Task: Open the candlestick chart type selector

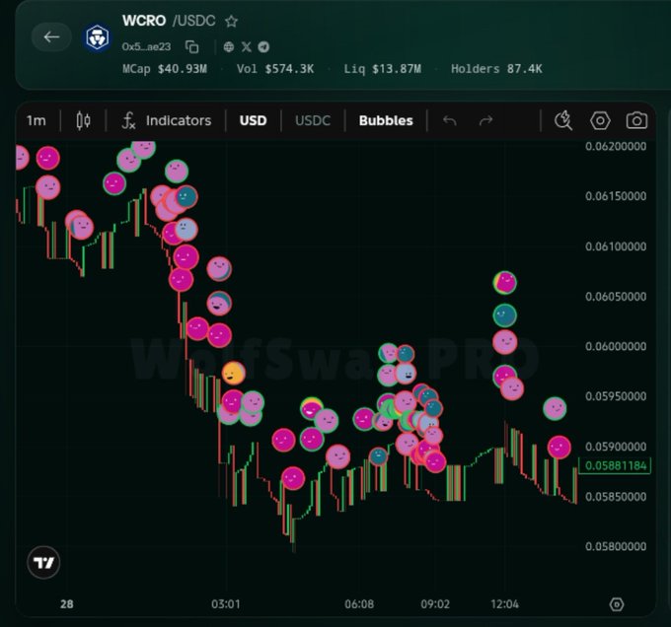Action: [84, 120]
